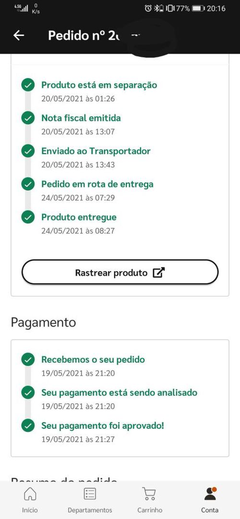The height and width of the screenshot is (519, 240).
Task: Tap the checkmark beside Nota fiscal emitida
Action: (x=28, y=118)
